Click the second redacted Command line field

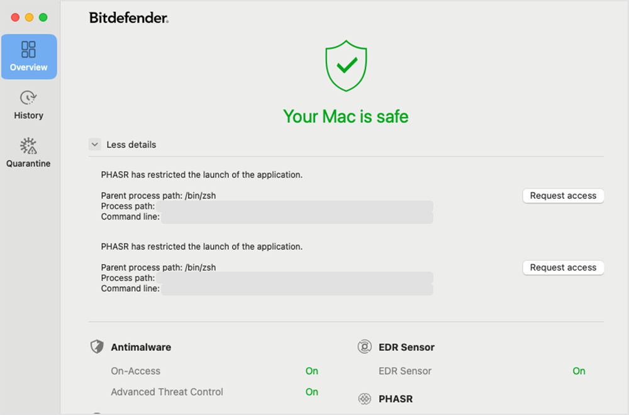click(x=298, y=289)
